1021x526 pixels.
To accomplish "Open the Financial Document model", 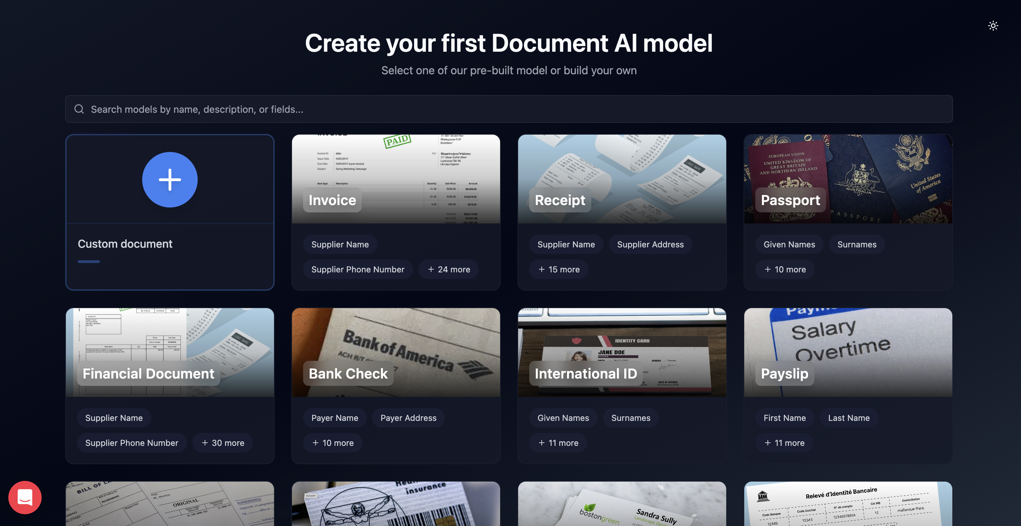I will [170, 349].
